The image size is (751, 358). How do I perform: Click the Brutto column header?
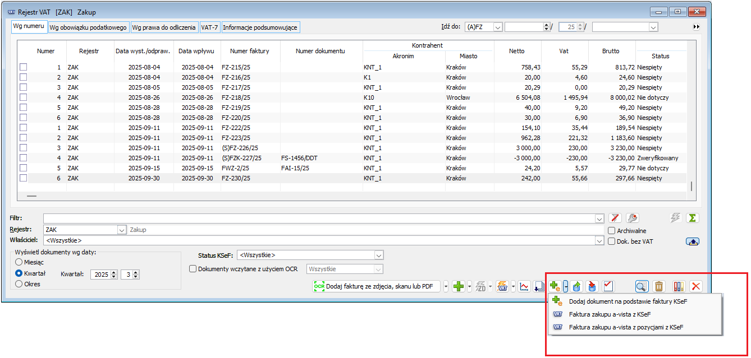click(x=611, y=51)
